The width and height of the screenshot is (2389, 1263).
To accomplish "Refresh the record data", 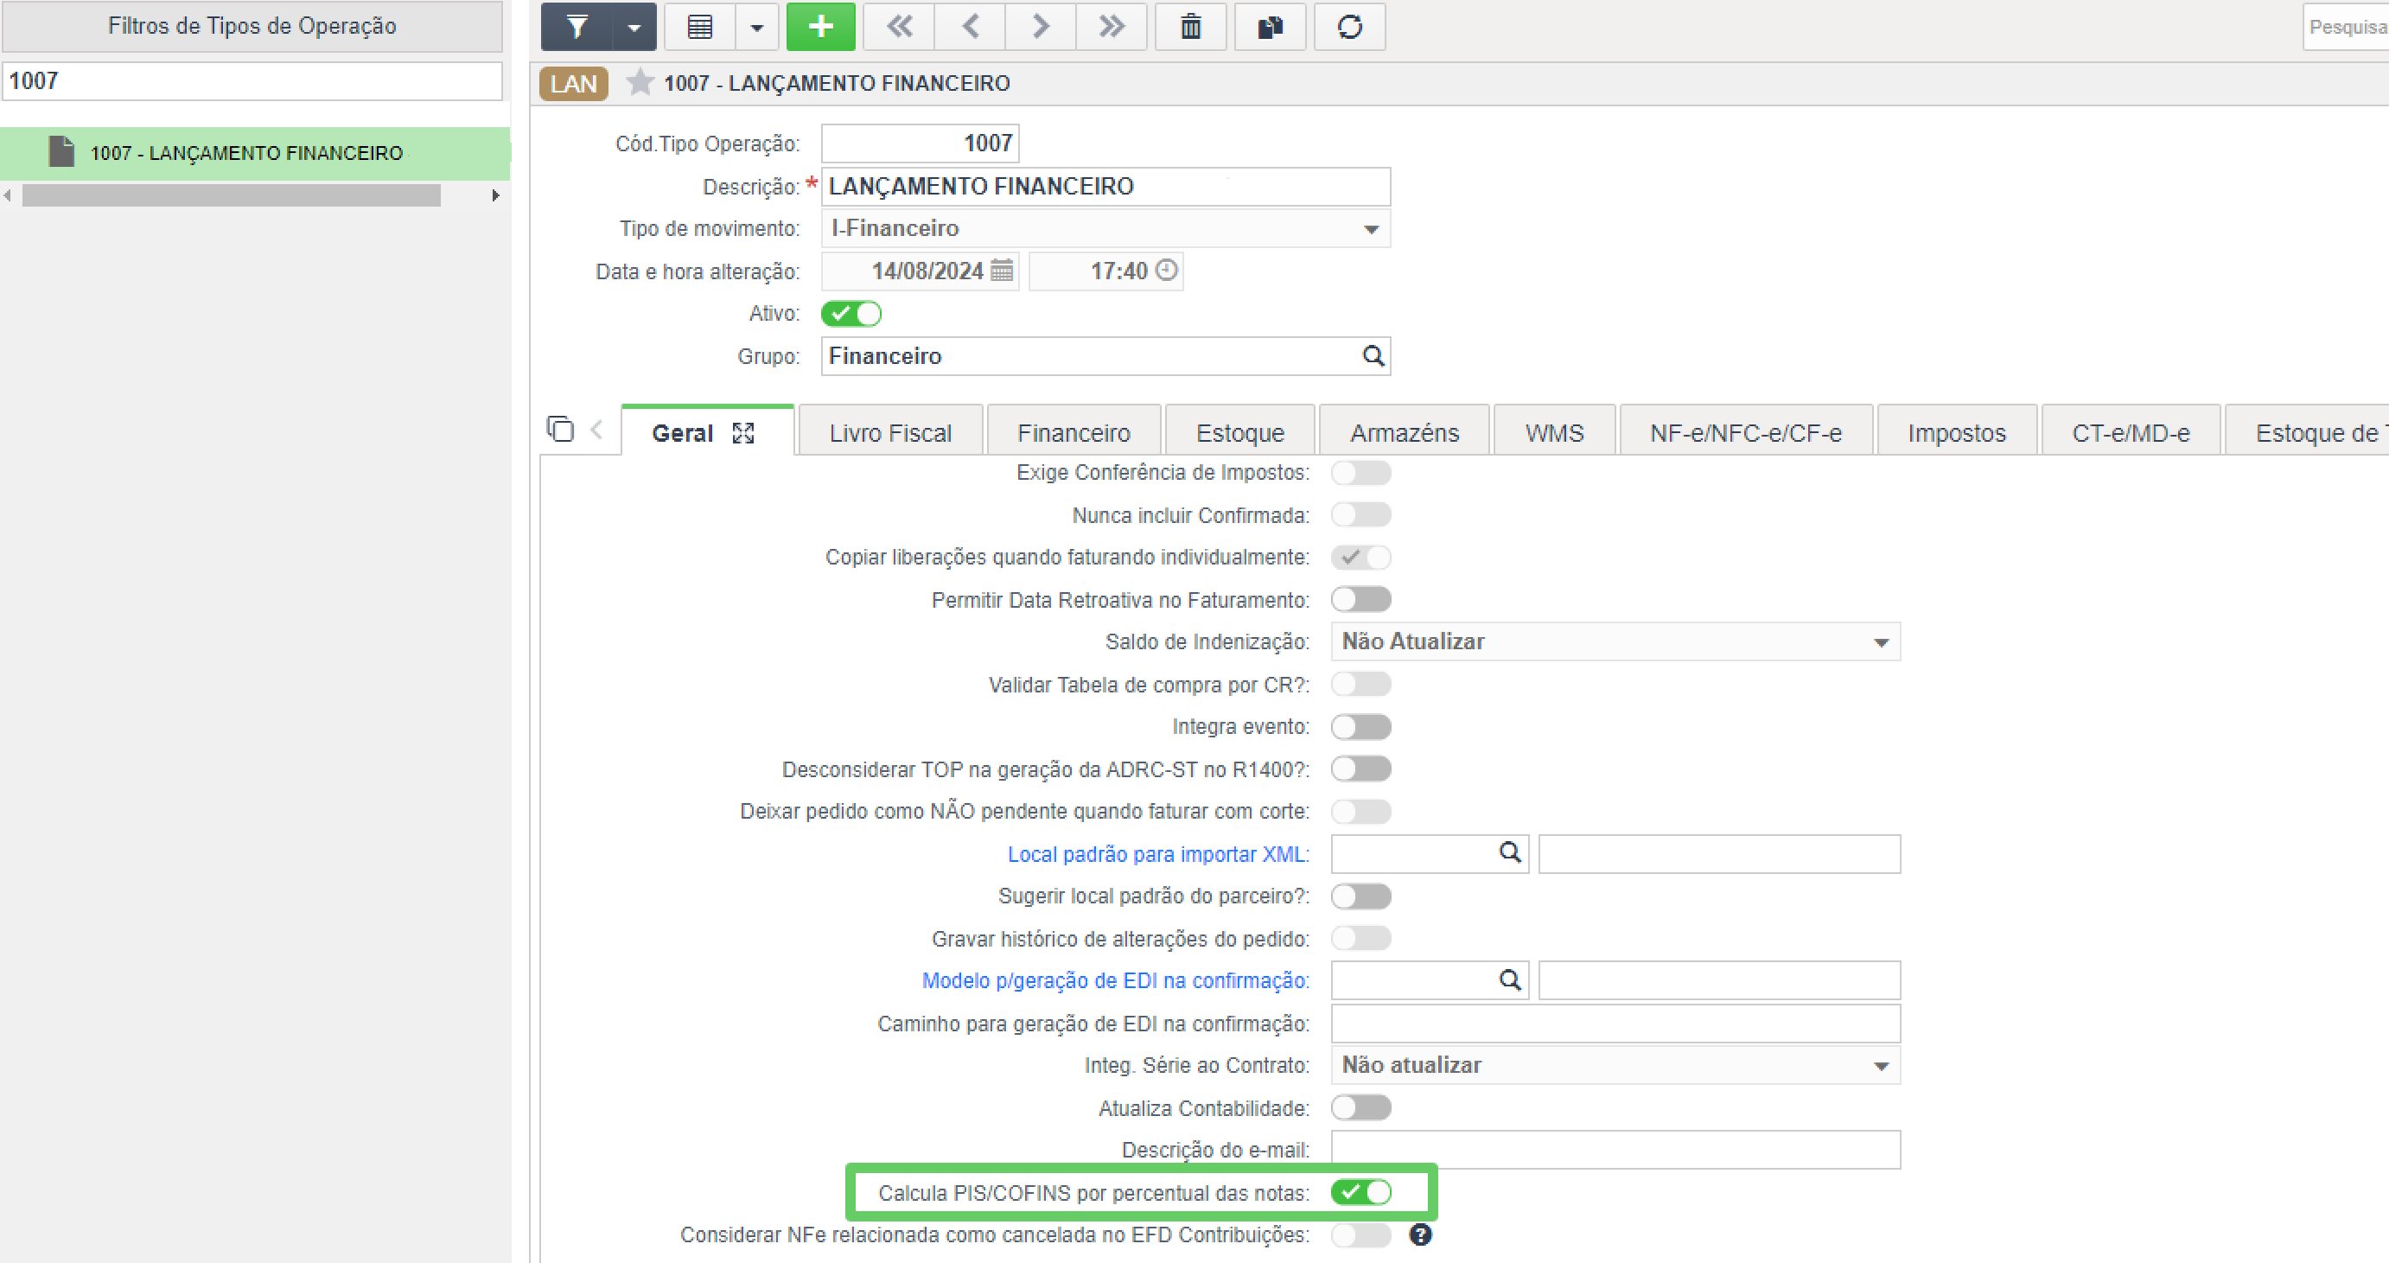I will pyautogui.click(x=1350, y=27).
